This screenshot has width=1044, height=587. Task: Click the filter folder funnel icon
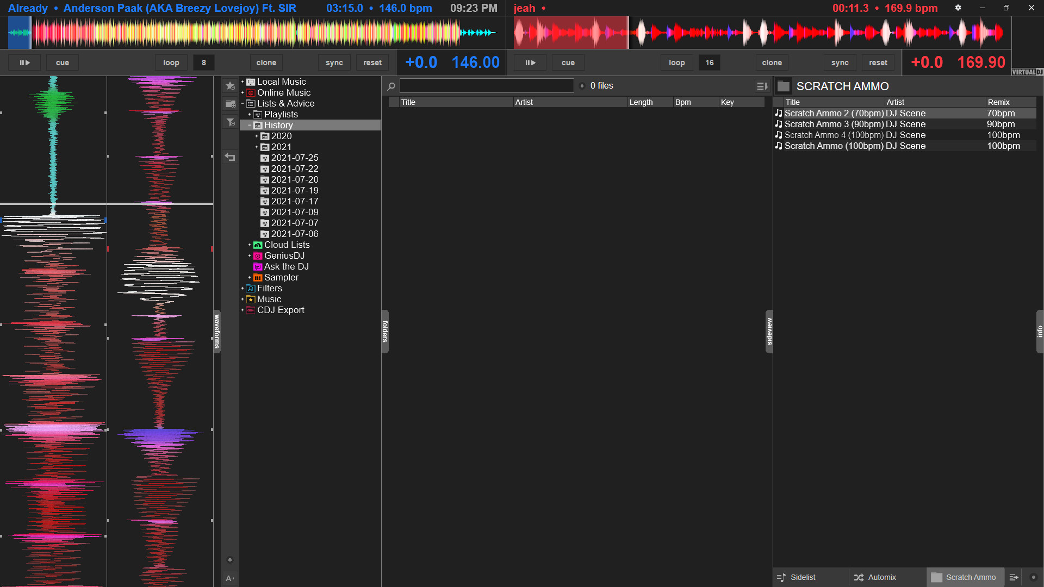[230, 122]
